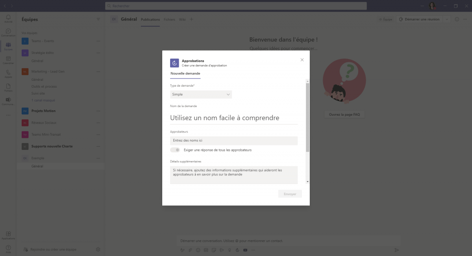Switch to the Fichiers tab in channel

coord(169,19)
